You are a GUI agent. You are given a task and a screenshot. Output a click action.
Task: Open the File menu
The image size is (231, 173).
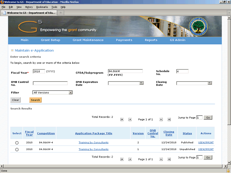point(3,7)
